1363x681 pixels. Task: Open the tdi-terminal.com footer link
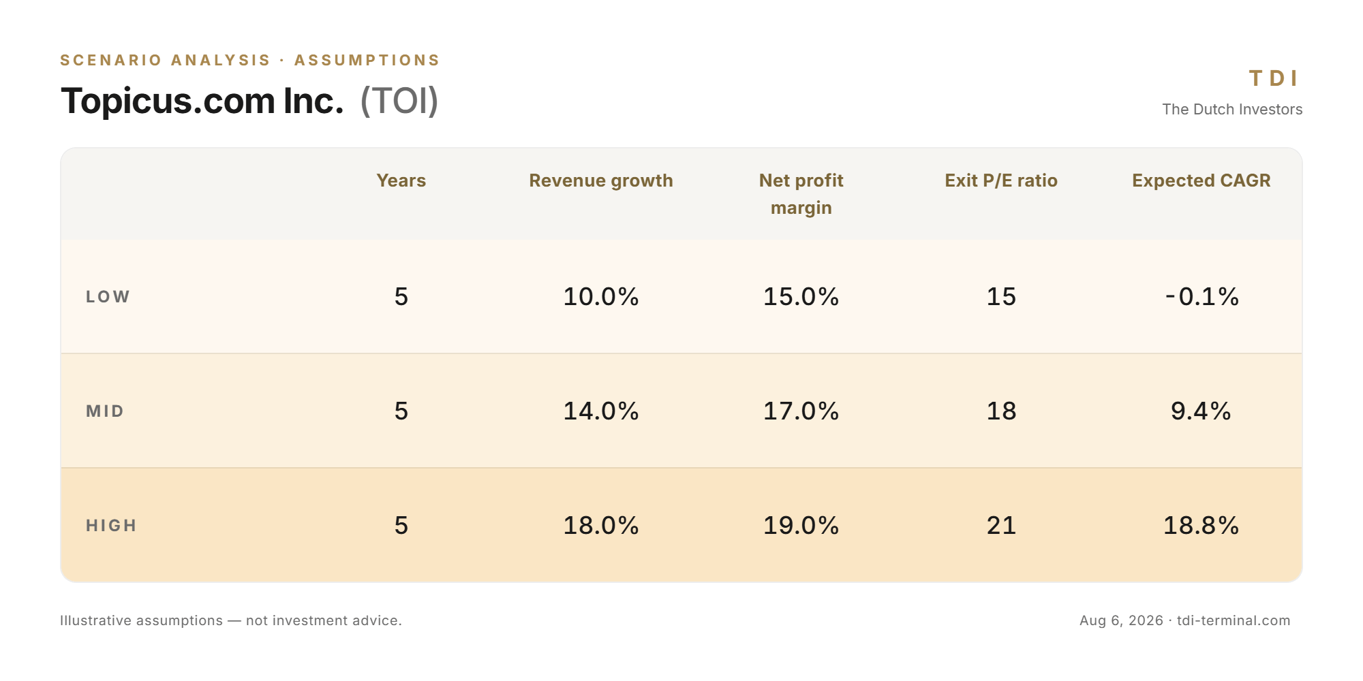coord(1234,620)
